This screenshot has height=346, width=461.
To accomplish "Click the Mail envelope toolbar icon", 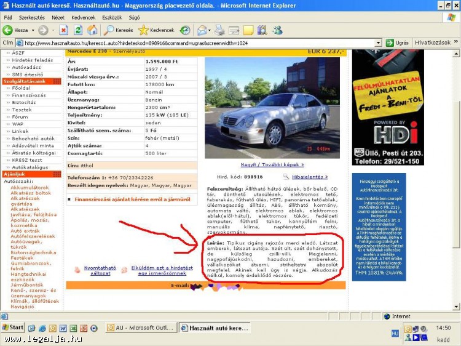I will coord(201,30).
